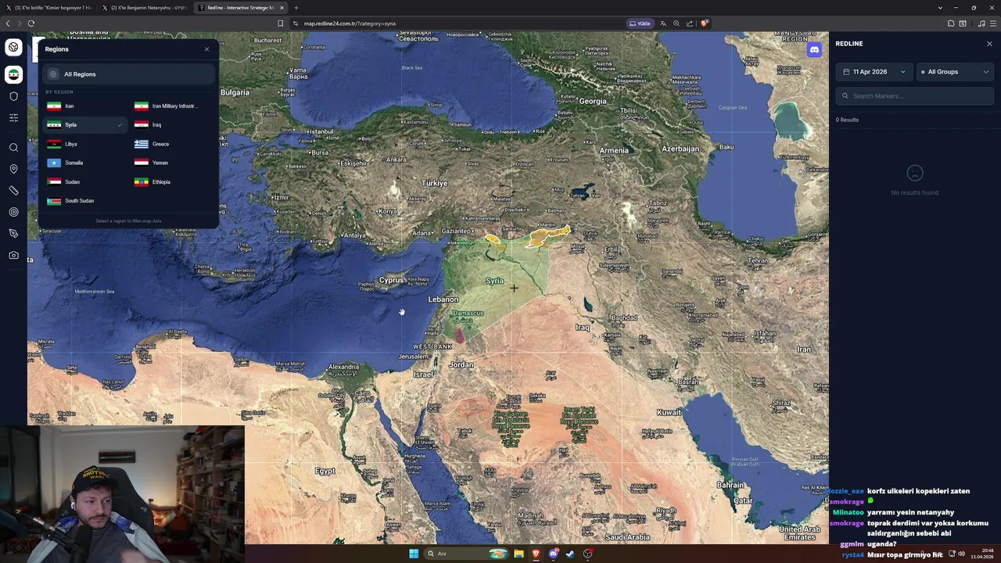Viewport: 1001px width, 563px height.
Task: Choose Greece in the regions list
Action: click(x=173, y=144)
